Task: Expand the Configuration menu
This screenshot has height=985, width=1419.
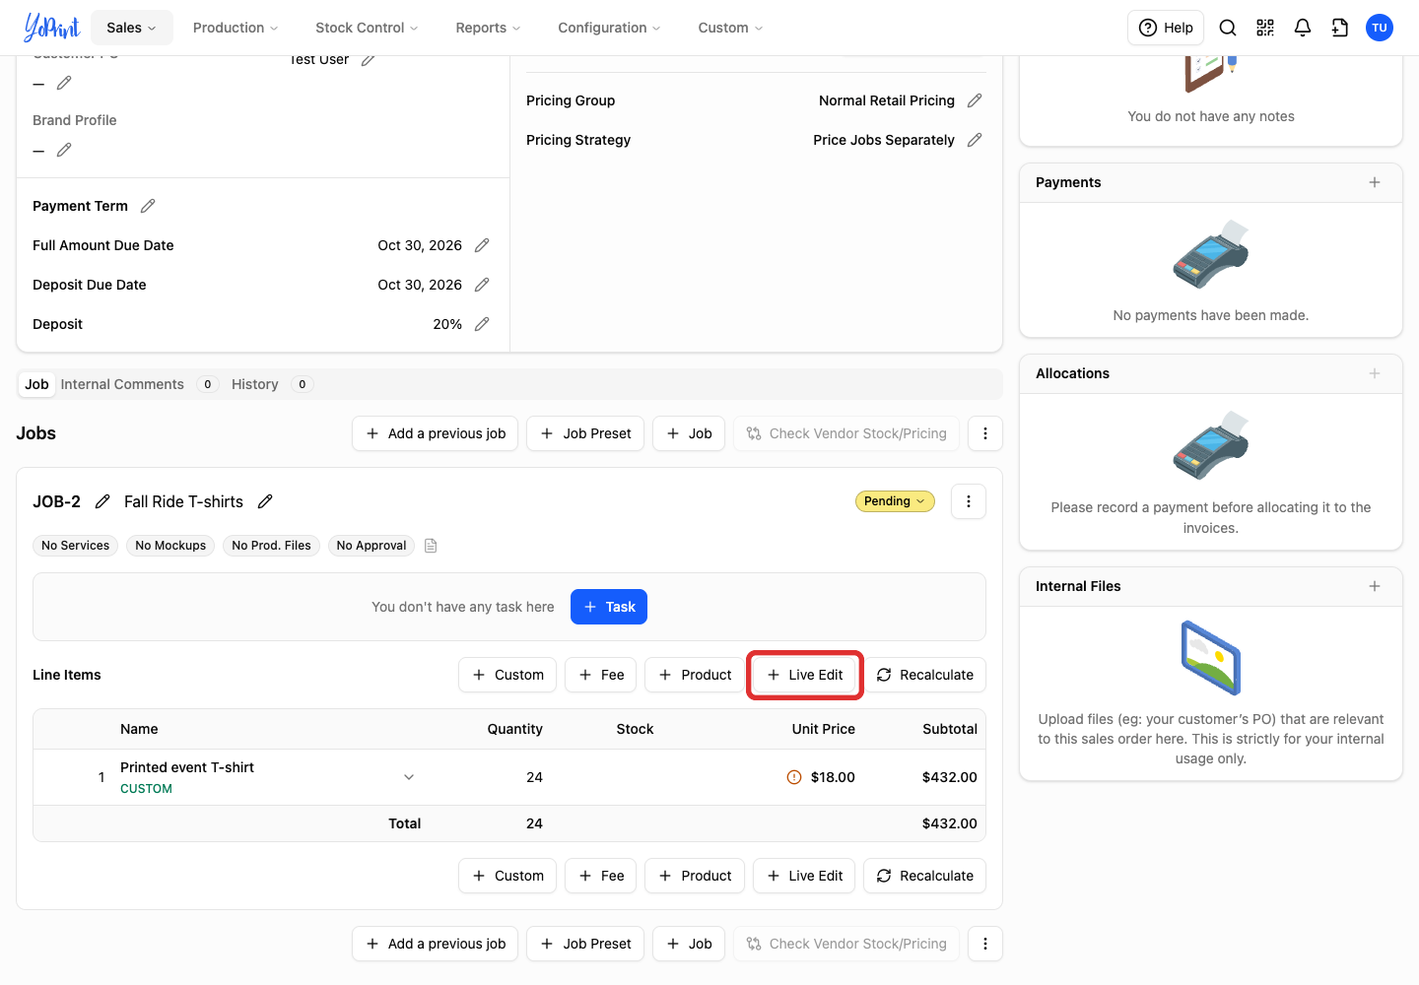Action: click(609, 28)
